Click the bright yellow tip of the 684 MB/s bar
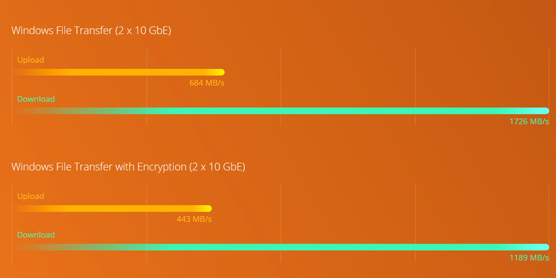 click(x=220, y=72)
